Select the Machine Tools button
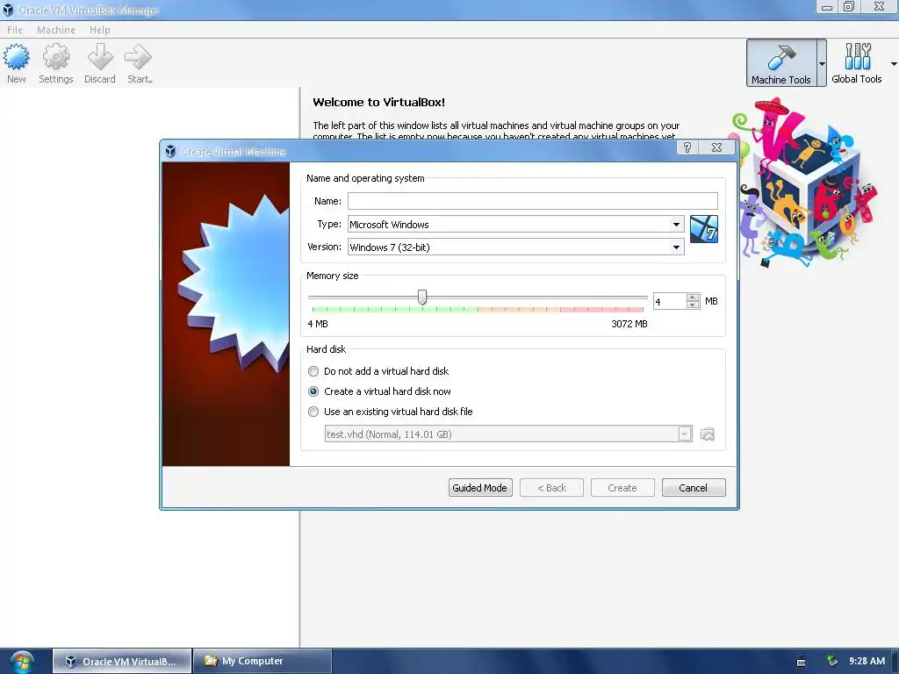 pos(780,63)
